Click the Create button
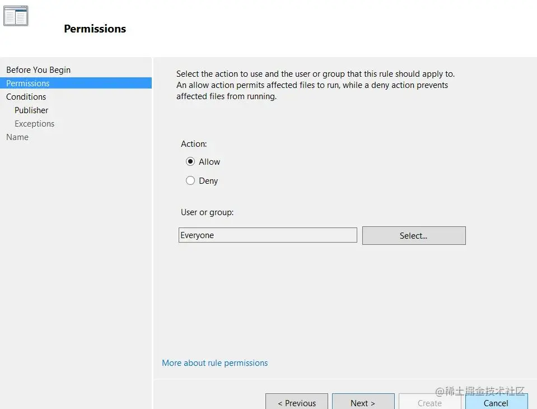Screen dimensions: 537x409 [429, 402]
